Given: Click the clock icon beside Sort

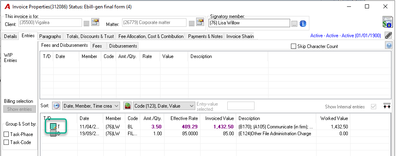Looking at the screenshot, I should click(56, 106).
